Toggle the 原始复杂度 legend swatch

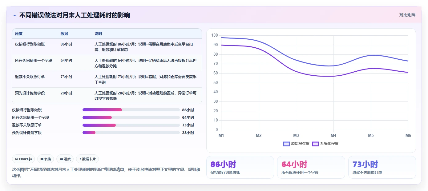point(286,144)
